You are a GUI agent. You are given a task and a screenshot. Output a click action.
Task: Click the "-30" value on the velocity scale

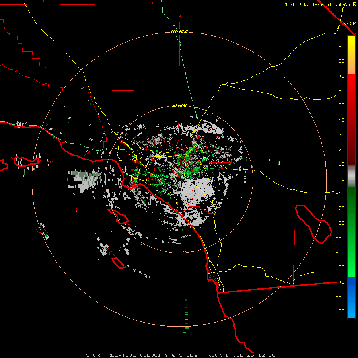pyautogui.click(x=340, y=223)
